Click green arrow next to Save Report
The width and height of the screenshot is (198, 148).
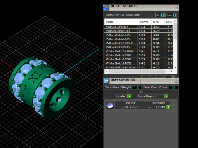[x=166, y=96]
